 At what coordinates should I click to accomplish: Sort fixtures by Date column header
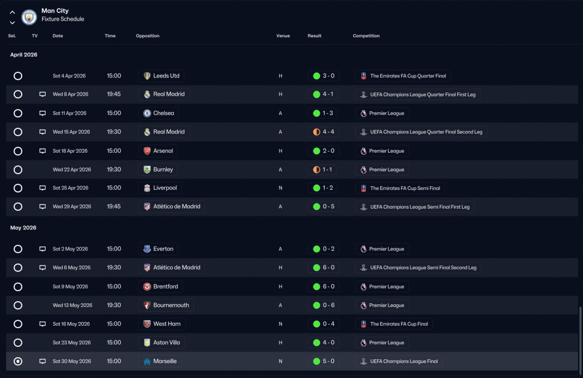coord(58,36)
